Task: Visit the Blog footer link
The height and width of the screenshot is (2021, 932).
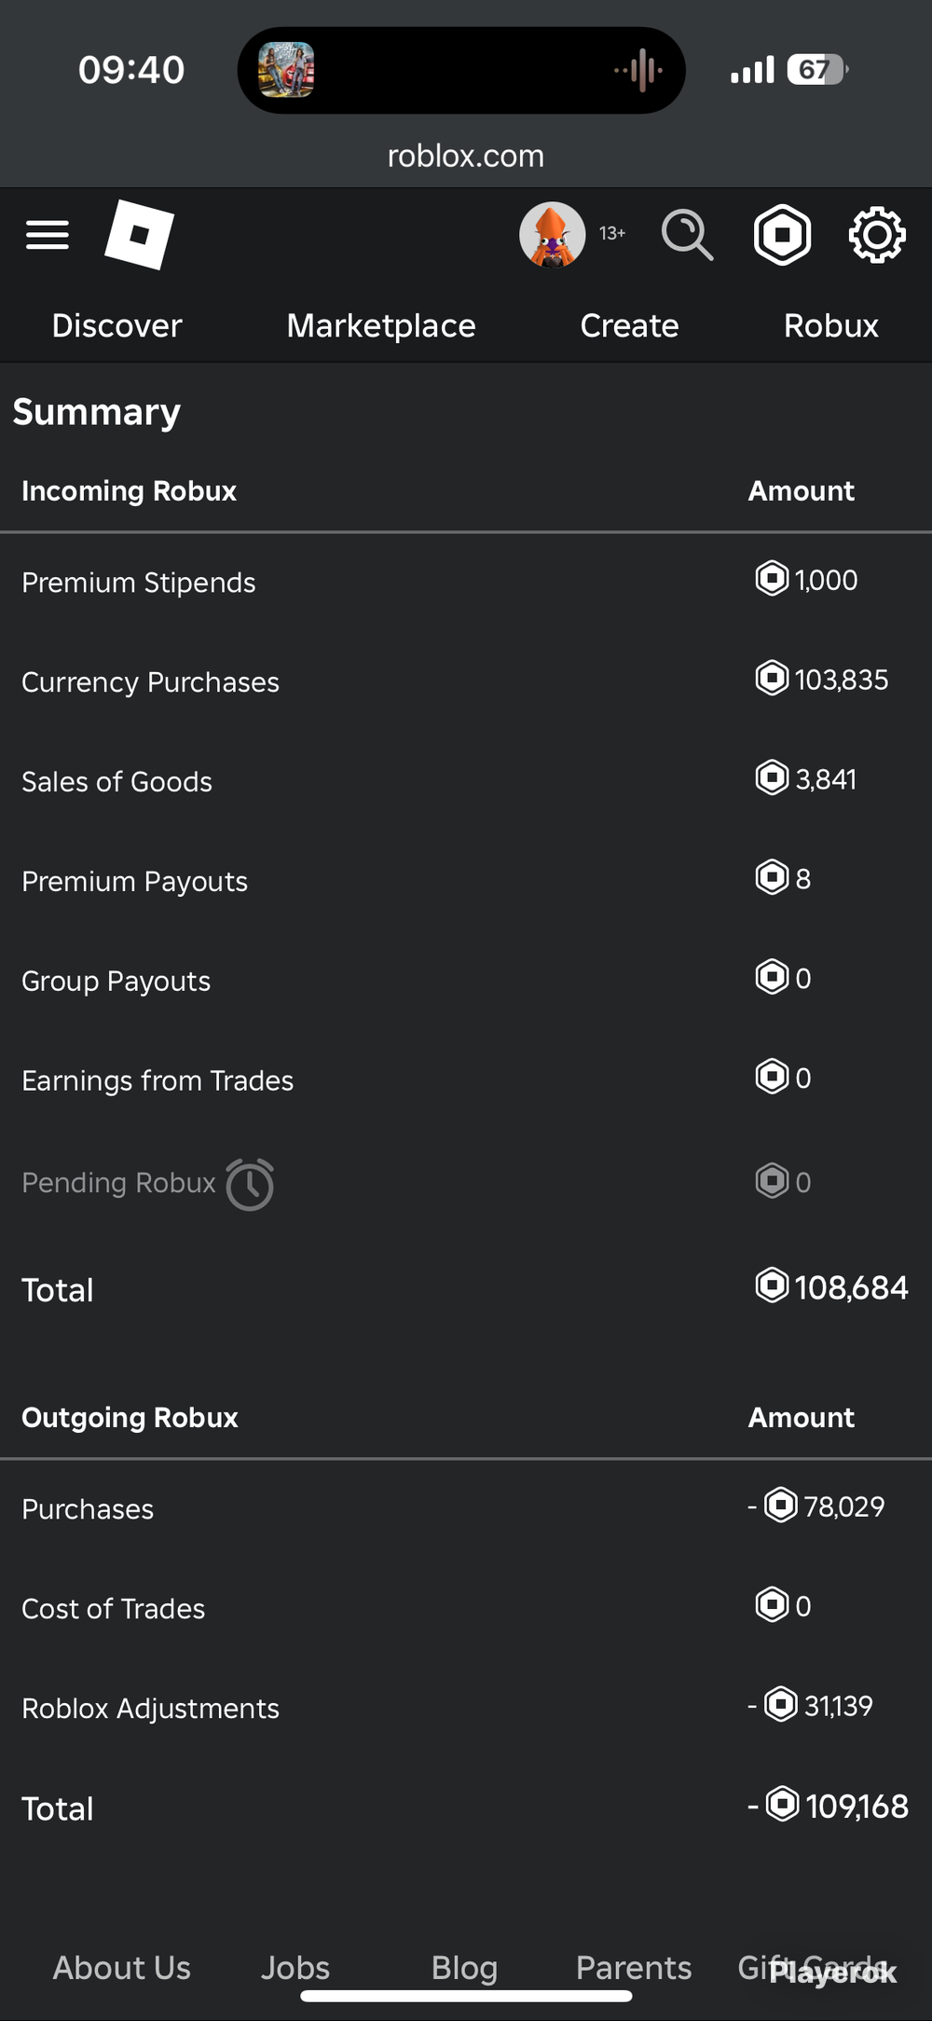Action: click(464, 1967)
